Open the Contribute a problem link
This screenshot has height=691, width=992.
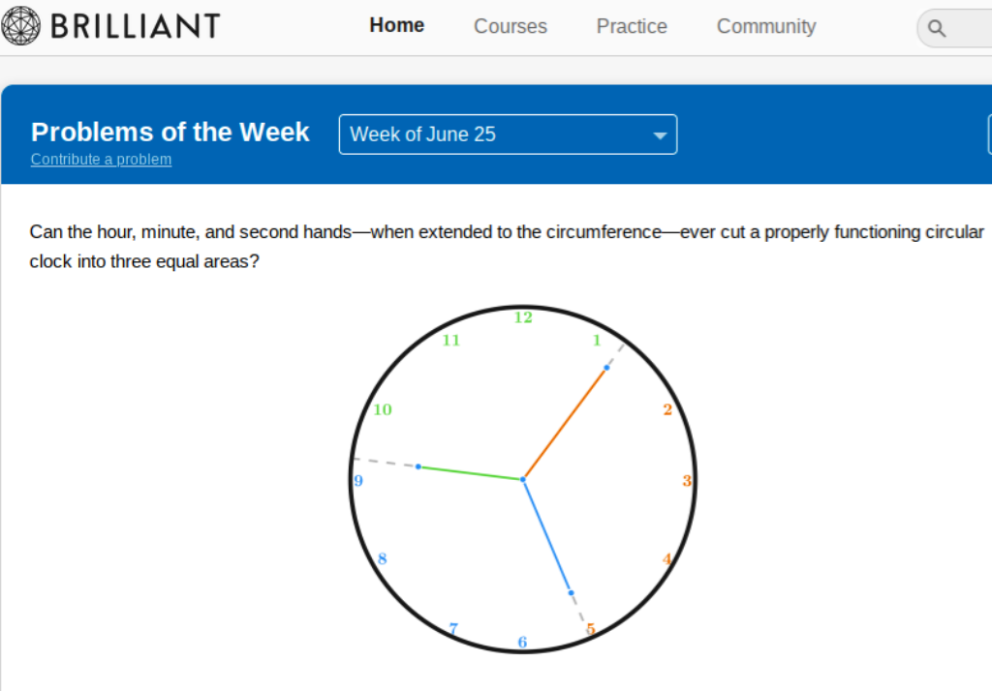click(101, 160)
